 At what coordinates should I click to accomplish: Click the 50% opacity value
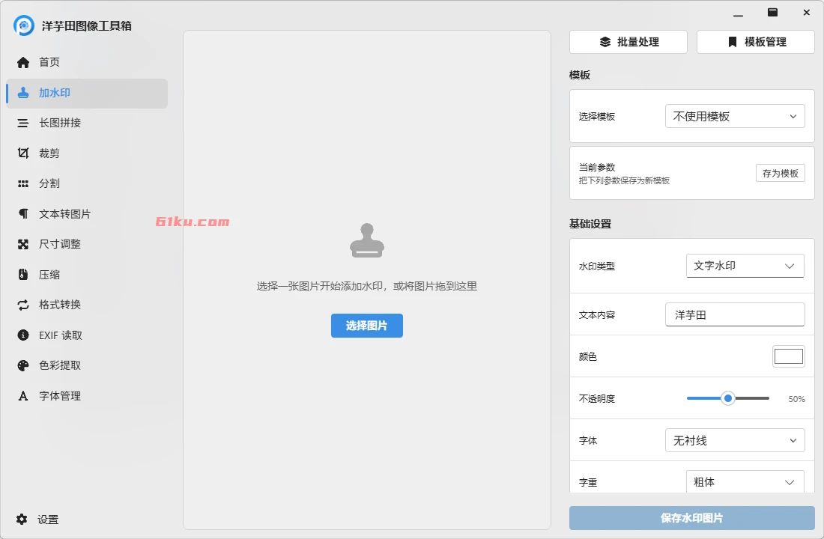(797, 399)
